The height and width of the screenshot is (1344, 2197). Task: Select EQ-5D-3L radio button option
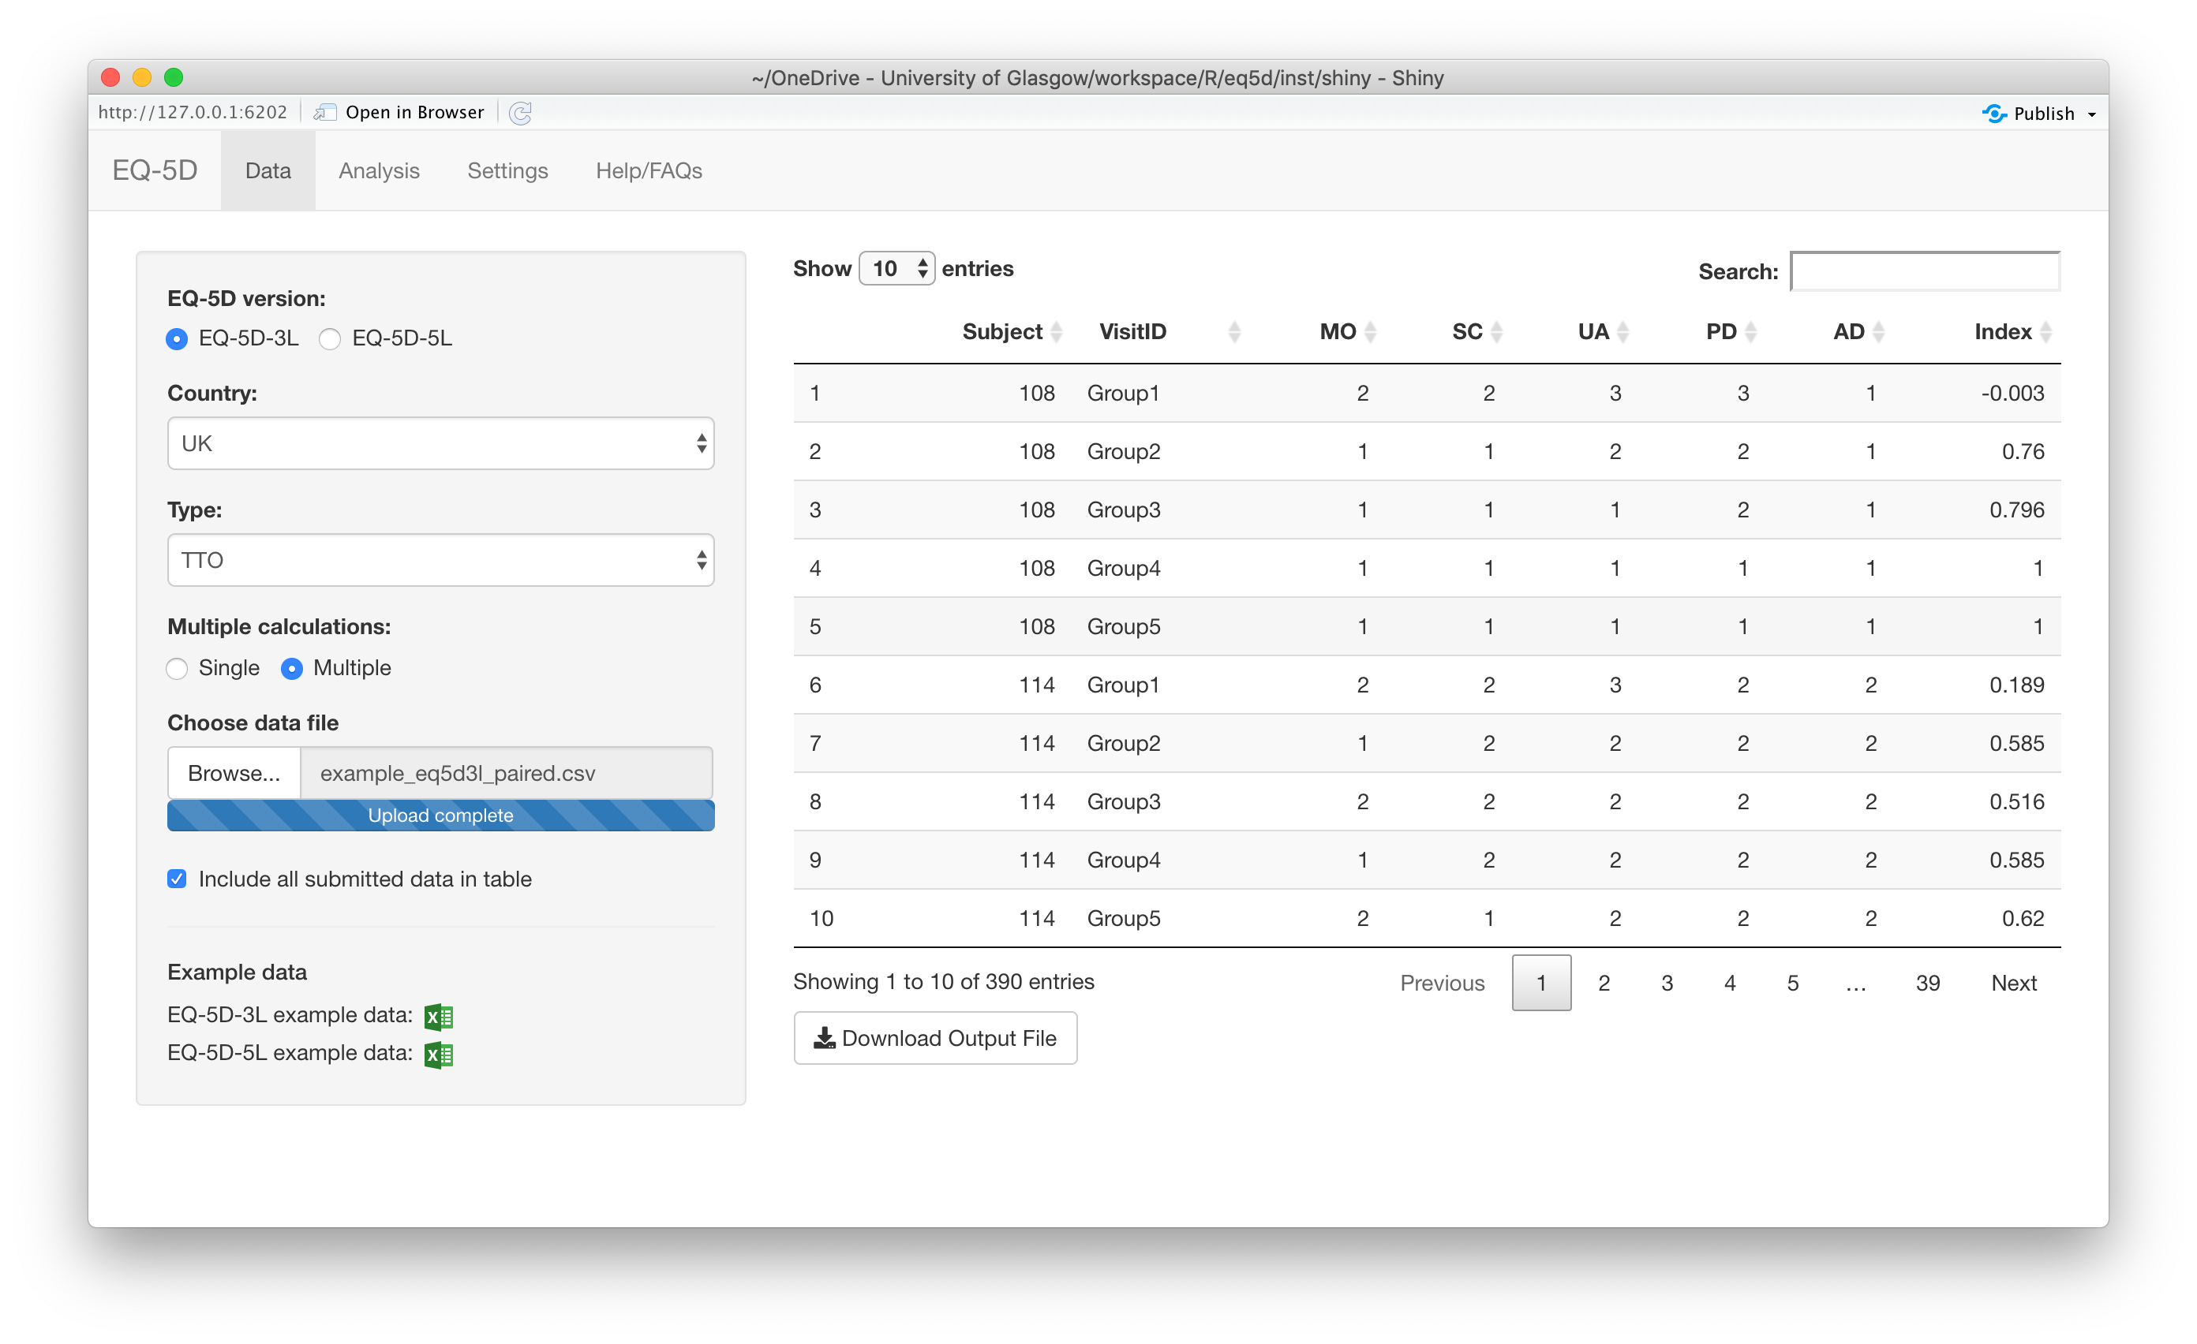point(176,337)
